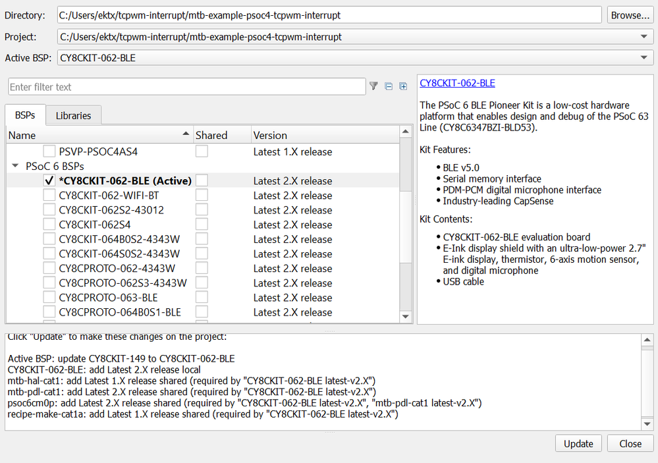Click the recipe-make-cat1a log line
Screen dimensions: 658x463
pyautogui.click(x=203, y=414)
